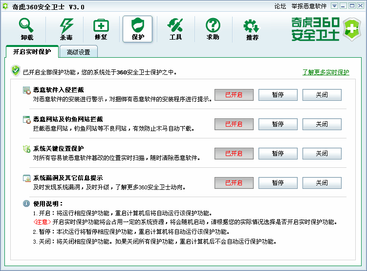Viewport: 367px width, 271px height.
Task: Click the 使用说明： heading text
Action: (48, 204)
